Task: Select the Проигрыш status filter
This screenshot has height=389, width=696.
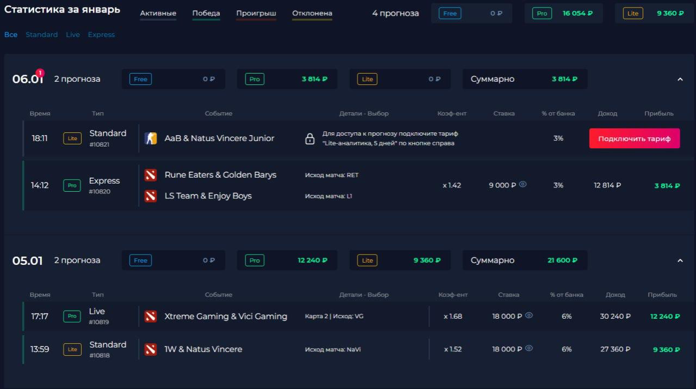Action: (256, 13)
